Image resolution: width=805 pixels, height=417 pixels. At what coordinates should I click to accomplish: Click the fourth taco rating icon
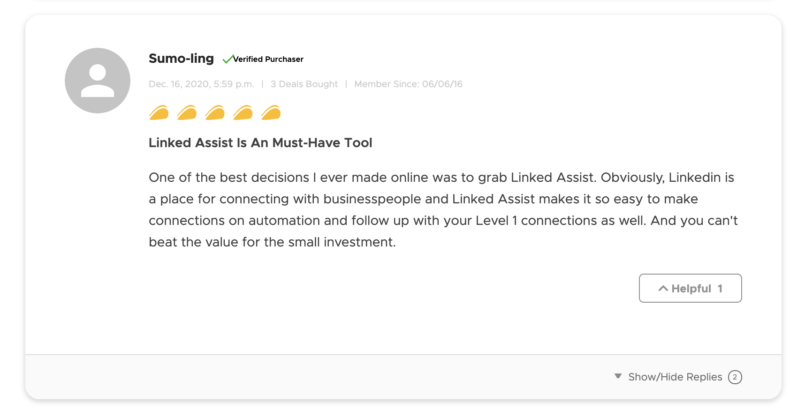click(243, 113)
